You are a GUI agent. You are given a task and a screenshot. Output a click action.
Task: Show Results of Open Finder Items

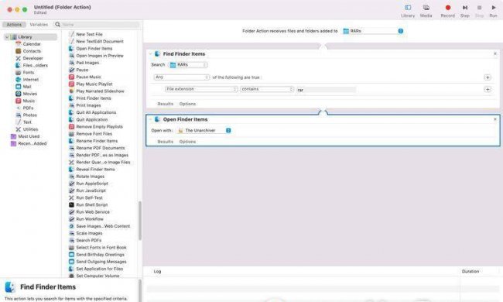pyautogui.click(x=165, y=142)
